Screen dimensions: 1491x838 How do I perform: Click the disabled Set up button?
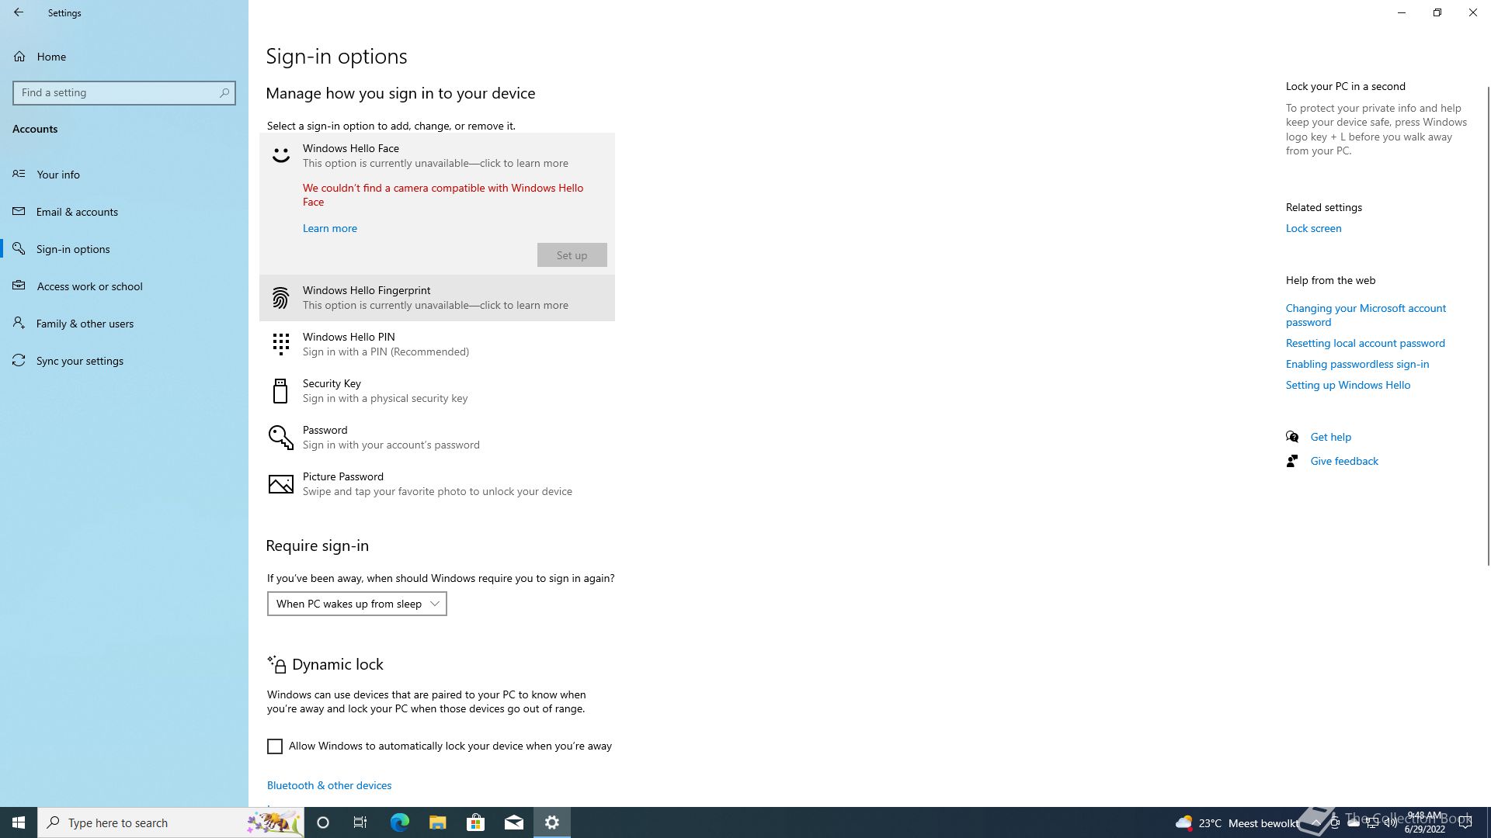point(572,255)
